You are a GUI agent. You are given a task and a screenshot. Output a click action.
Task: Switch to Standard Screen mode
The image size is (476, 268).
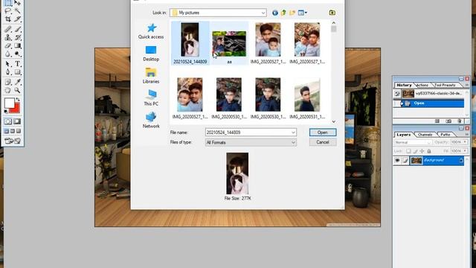[7, 131]
